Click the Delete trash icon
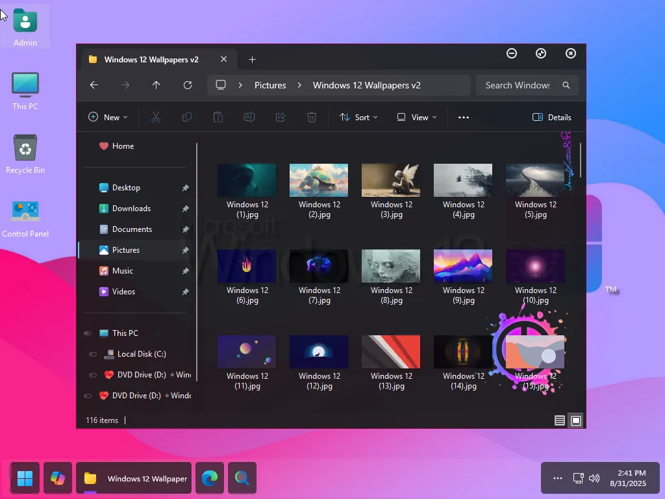 click(x=311, y=117)
